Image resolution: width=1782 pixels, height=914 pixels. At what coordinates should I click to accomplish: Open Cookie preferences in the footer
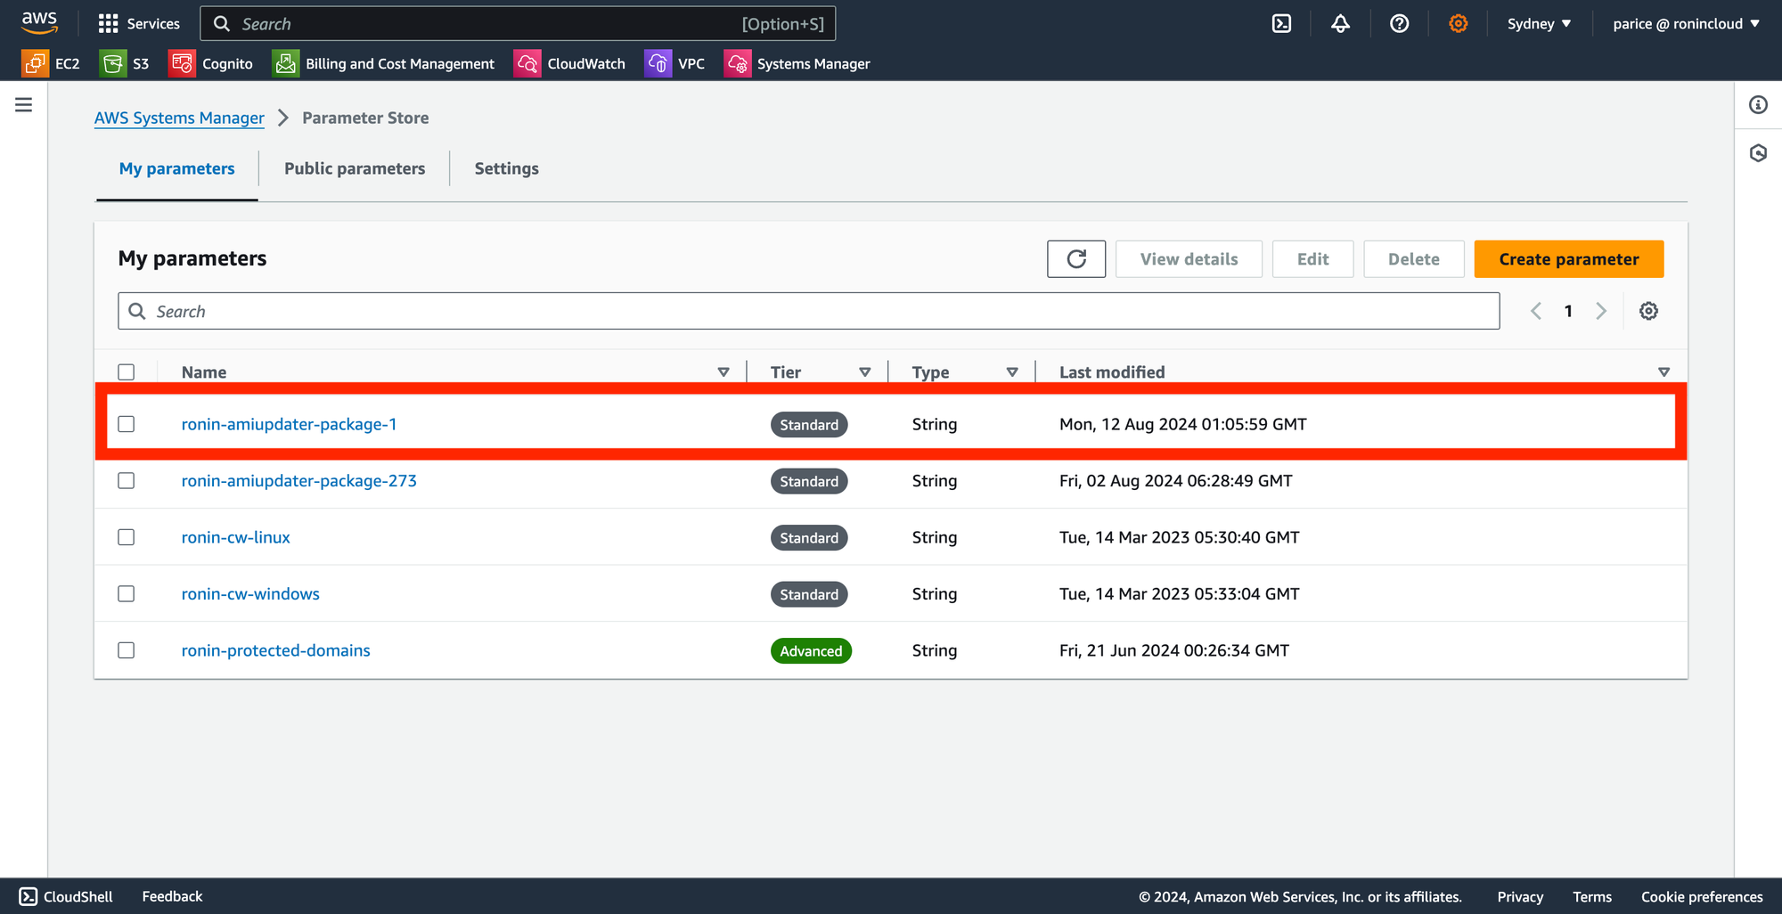pos(1702,897)
